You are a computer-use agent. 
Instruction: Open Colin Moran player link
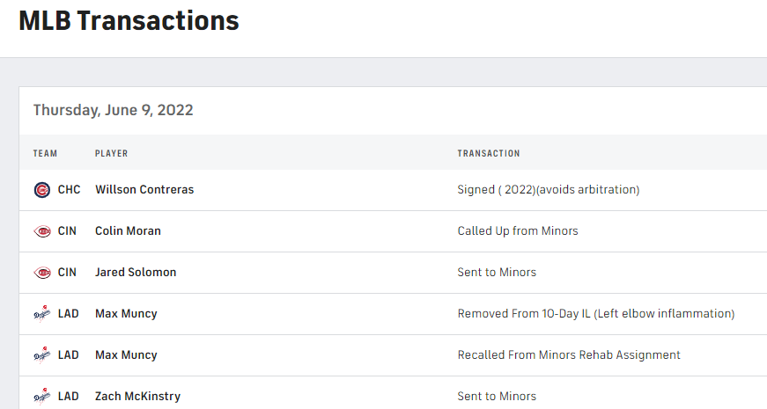[x=128, y=231]
